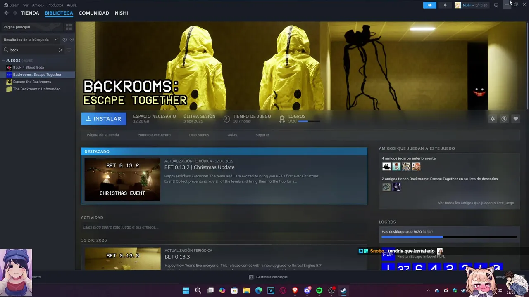529x297 pixels.
Task: Open Página de la tienda link
Action: (x=103, y=135)
